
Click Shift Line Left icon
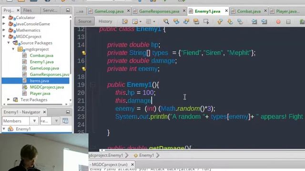tap(254, 21)
